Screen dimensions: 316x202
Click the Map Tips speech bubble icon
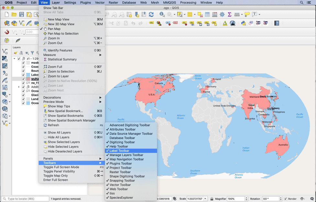pos(247,15)
